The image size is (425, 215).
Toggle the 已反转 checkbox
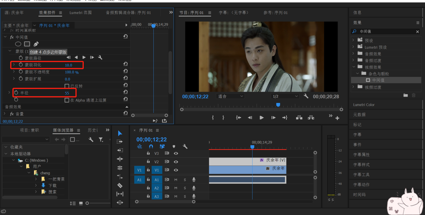pyautogui.click(x=67, y=86)
